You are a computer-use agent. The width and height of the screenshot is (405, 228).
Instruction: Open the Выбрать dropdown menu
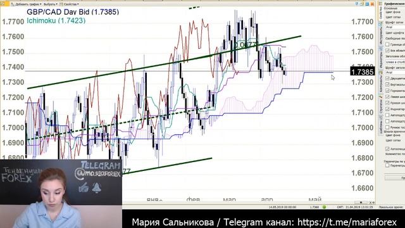50,4
